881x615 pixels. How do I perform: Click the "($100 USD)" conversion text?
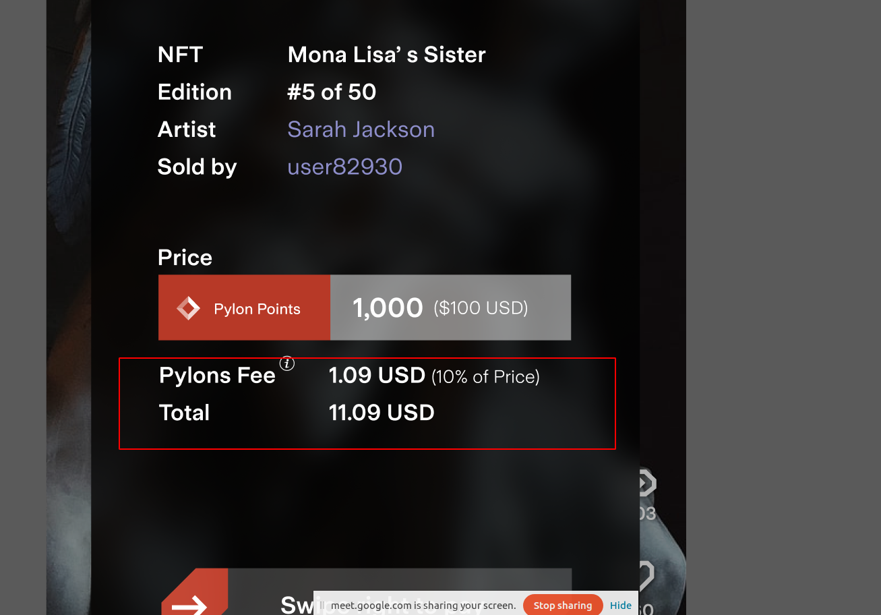tap(480, 308)
